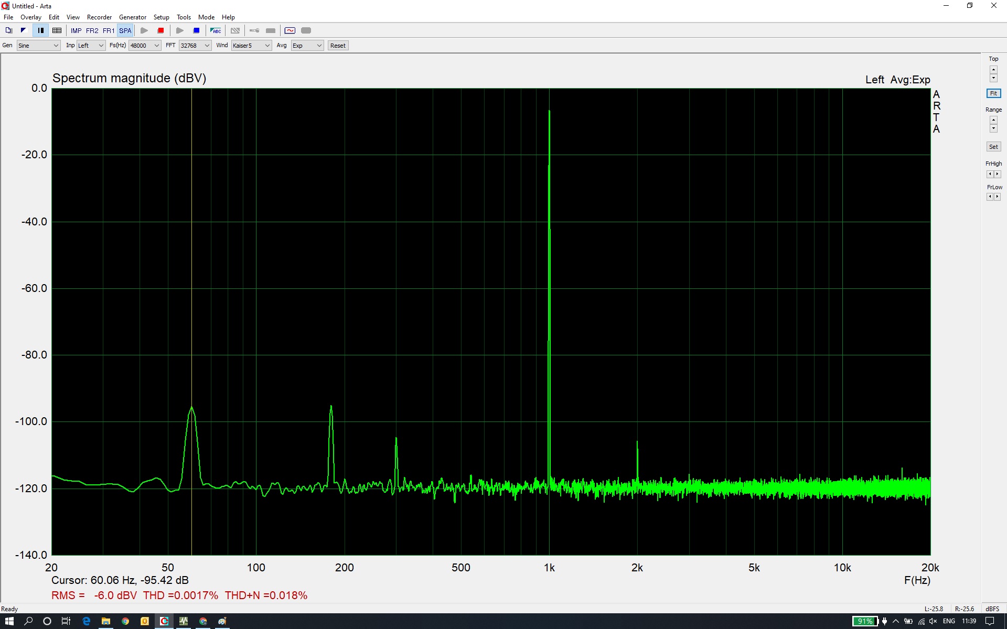Image resolution: width=1007 pixels, height=629 pixels.
Task: Open the Avg averaging dropdown
Action: point(307,46)
